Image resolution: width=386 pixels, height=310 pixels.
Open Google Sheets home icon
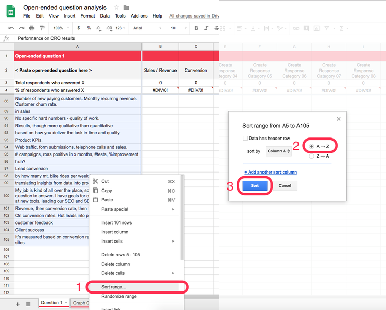11,11
